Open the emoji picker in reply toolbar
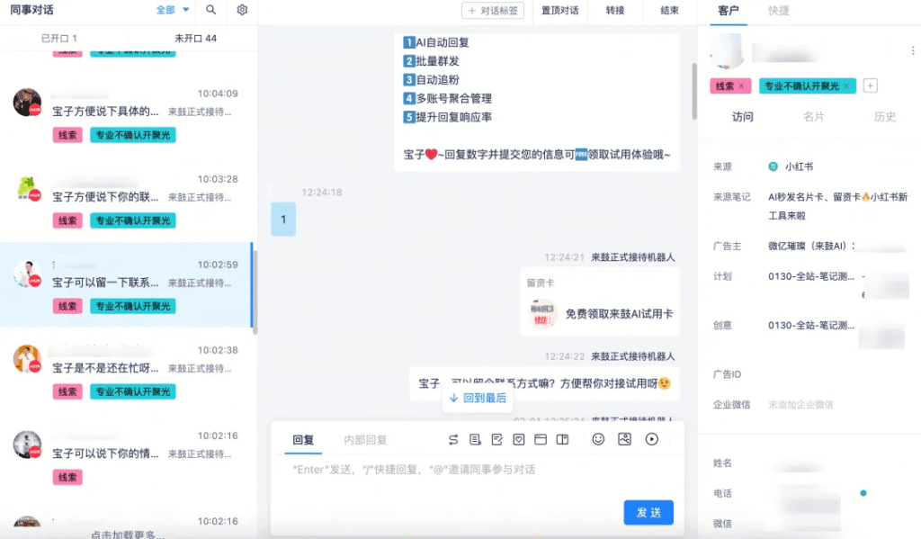Viewport: 921px width, 539px height. pyautogui.click(x=598, y=440)
